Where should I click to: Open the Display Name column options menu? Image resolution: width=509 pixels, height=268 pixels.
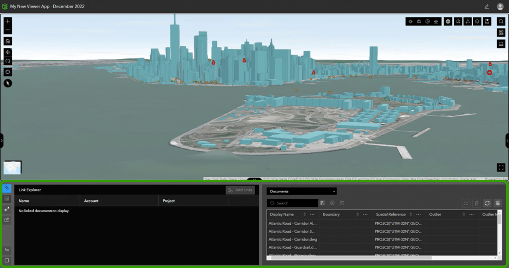tap(312, 214)
